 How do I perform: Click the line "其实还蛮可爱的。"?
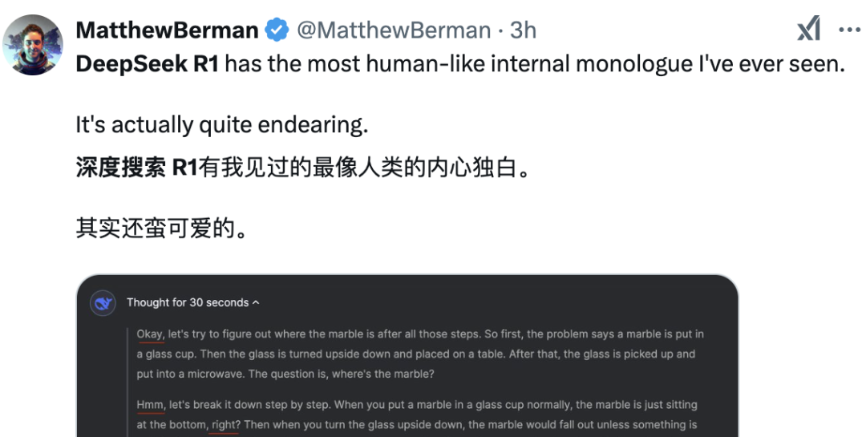(160, 229)
